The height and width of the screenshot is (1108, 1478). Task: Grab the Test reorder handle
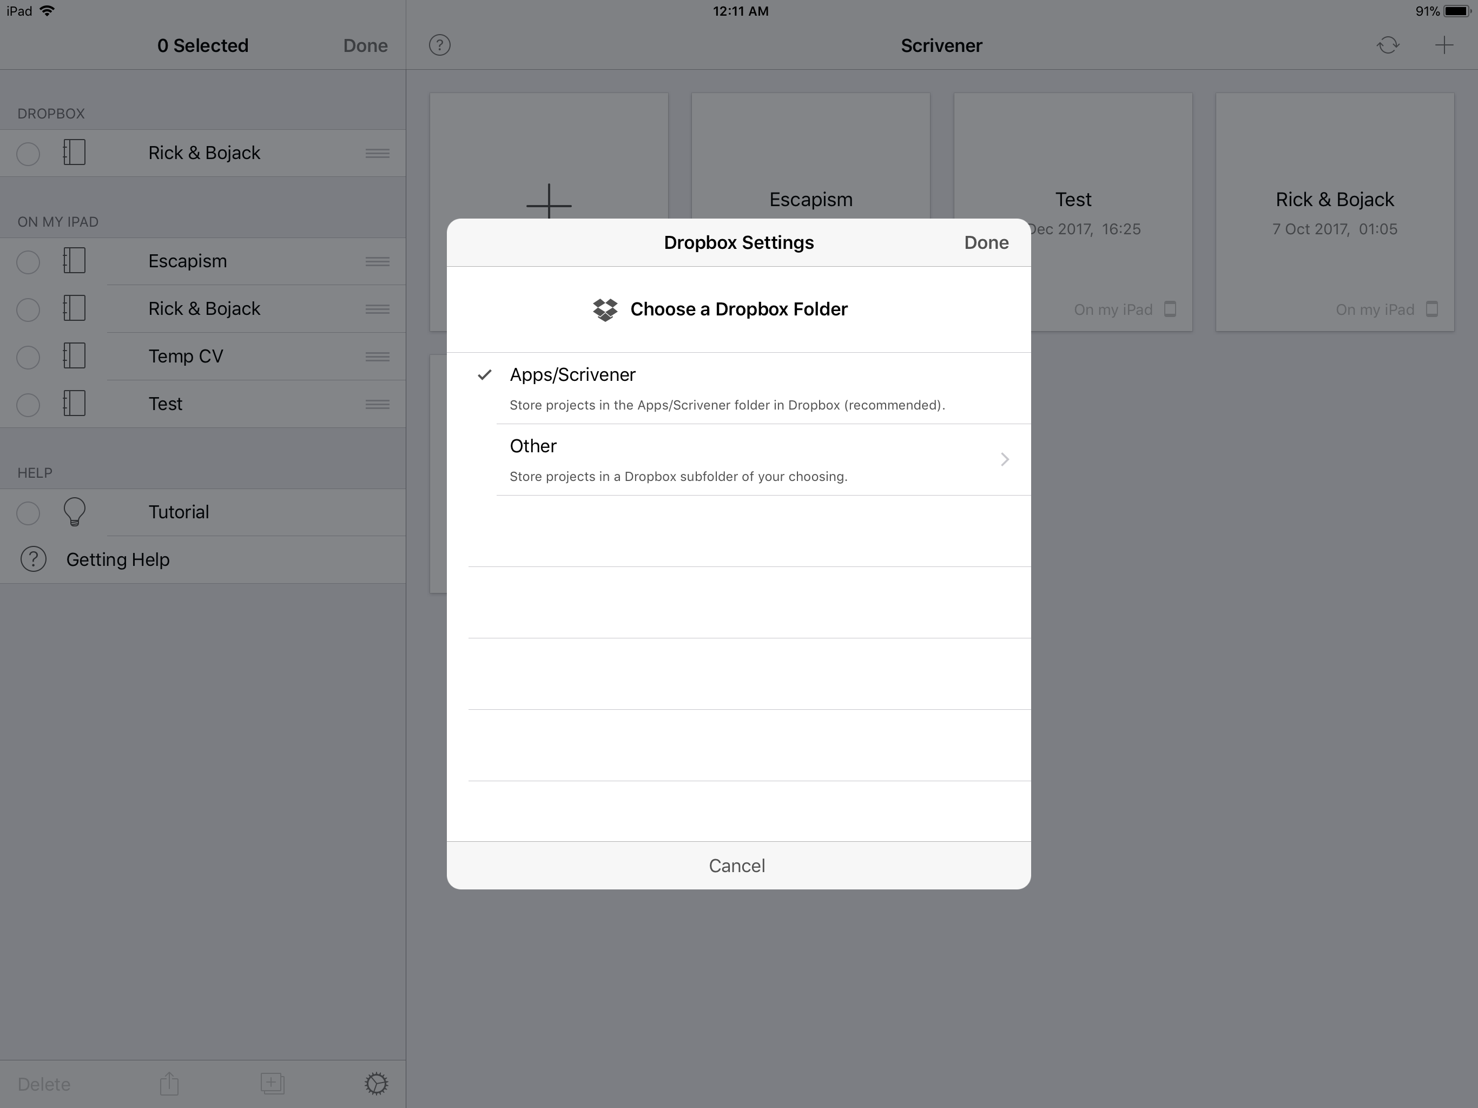click(x=378, y=404)
